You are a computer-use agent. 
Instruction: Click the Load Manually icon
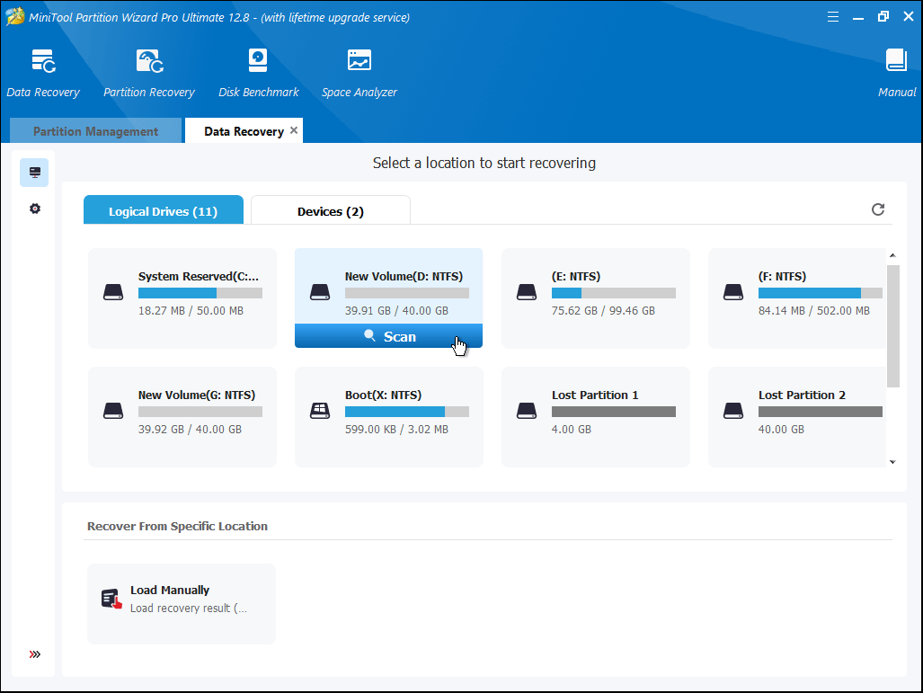tap(111, 600)
